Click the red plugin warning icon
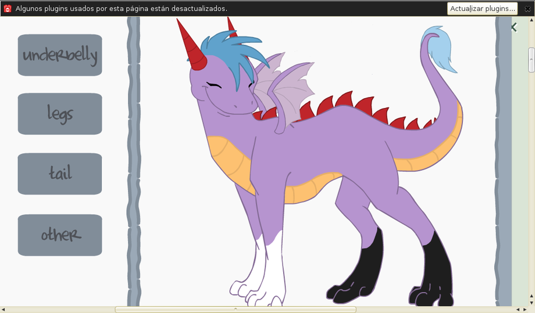Viewport: 535px width, 313px height. point(8,9)
